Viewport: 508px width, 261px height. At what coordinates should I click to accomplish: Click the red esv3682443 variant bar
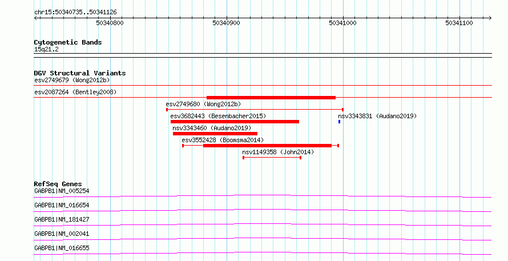235,122
